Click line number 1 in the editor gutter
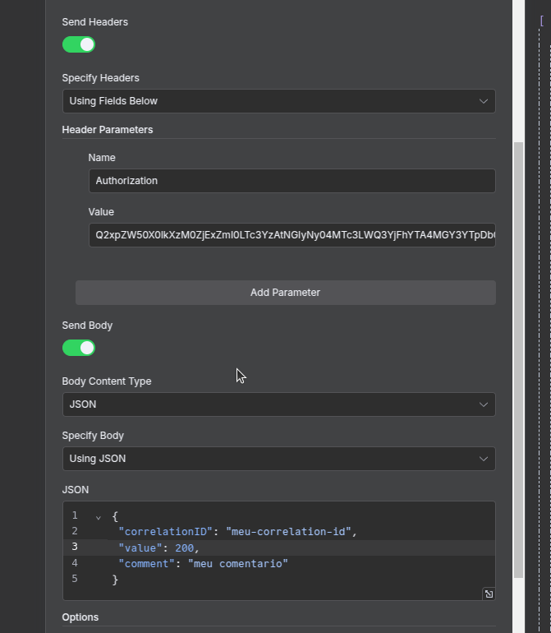The height and width of the screenshot is (633, 551). 75,516
